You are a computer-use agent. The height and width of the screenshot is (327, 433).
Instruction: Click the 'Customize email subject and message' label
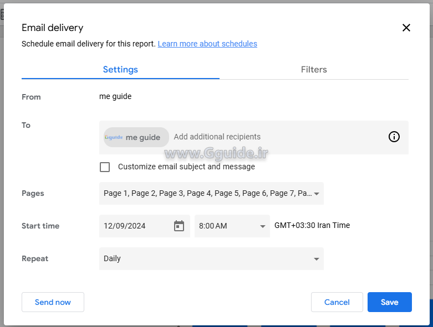point(186,167)
